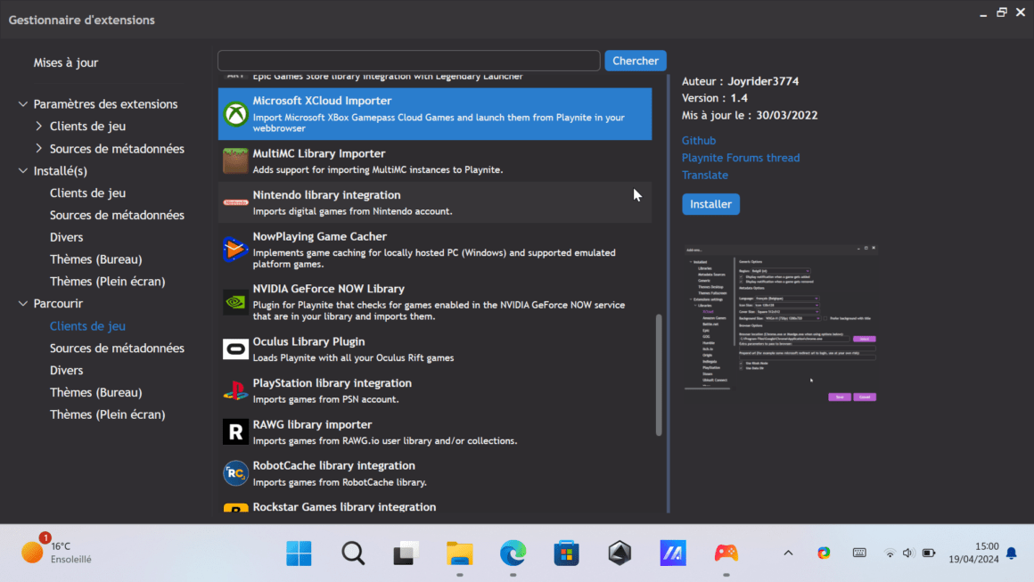Image resolution: width=1034 pixels, height=582 pixels.
Task: Focus the extension search field
Action: [x=409, y=61]
